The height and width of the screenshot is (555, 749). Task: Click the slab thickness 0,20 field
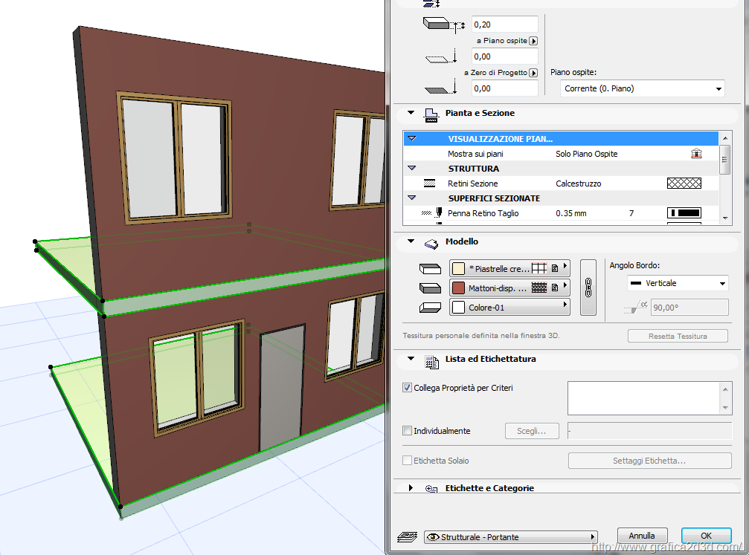click(504, 25)
